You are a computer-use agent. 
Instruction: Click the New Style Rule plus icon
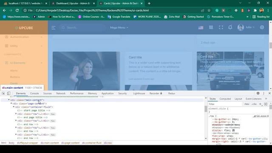(x=260, y=104)
